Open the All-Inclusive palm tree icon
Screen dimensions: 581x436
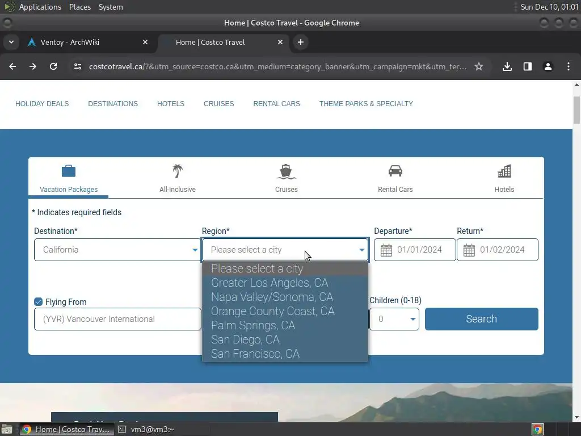[x=178, y=171]
